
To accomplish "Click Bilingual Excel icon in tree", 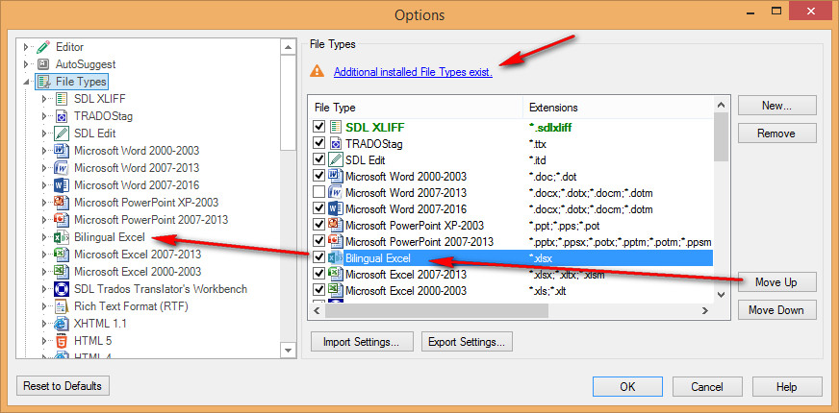I will pyautogui.click(x=62, y=236).
